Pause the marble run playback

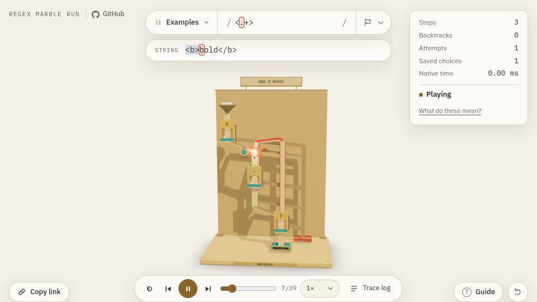[x=188, y=289]
